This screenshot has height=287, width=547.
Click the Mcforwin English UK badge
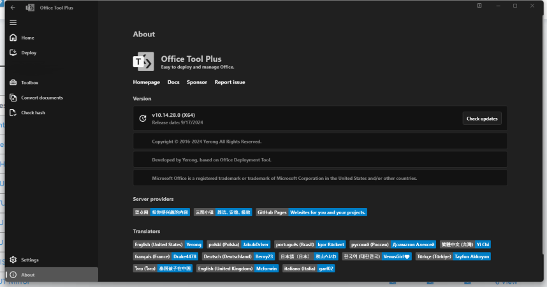[238, 269]
